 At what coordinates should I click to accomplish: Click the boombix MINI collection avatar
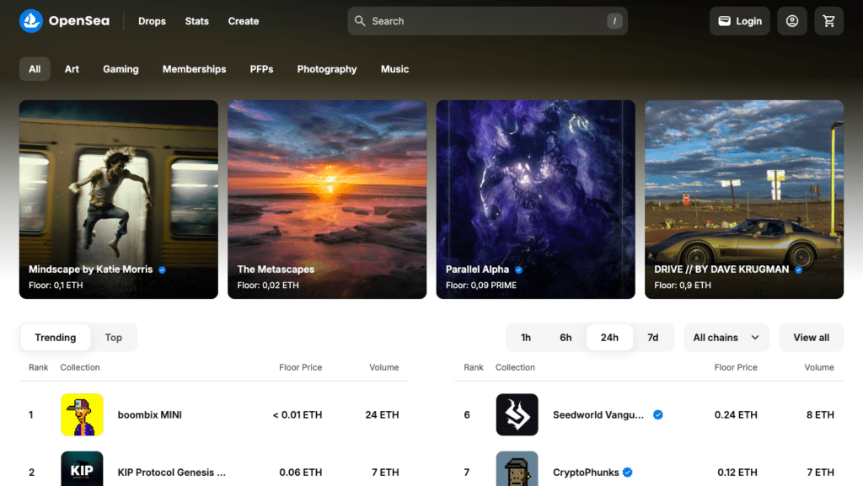tap(82, 414)
